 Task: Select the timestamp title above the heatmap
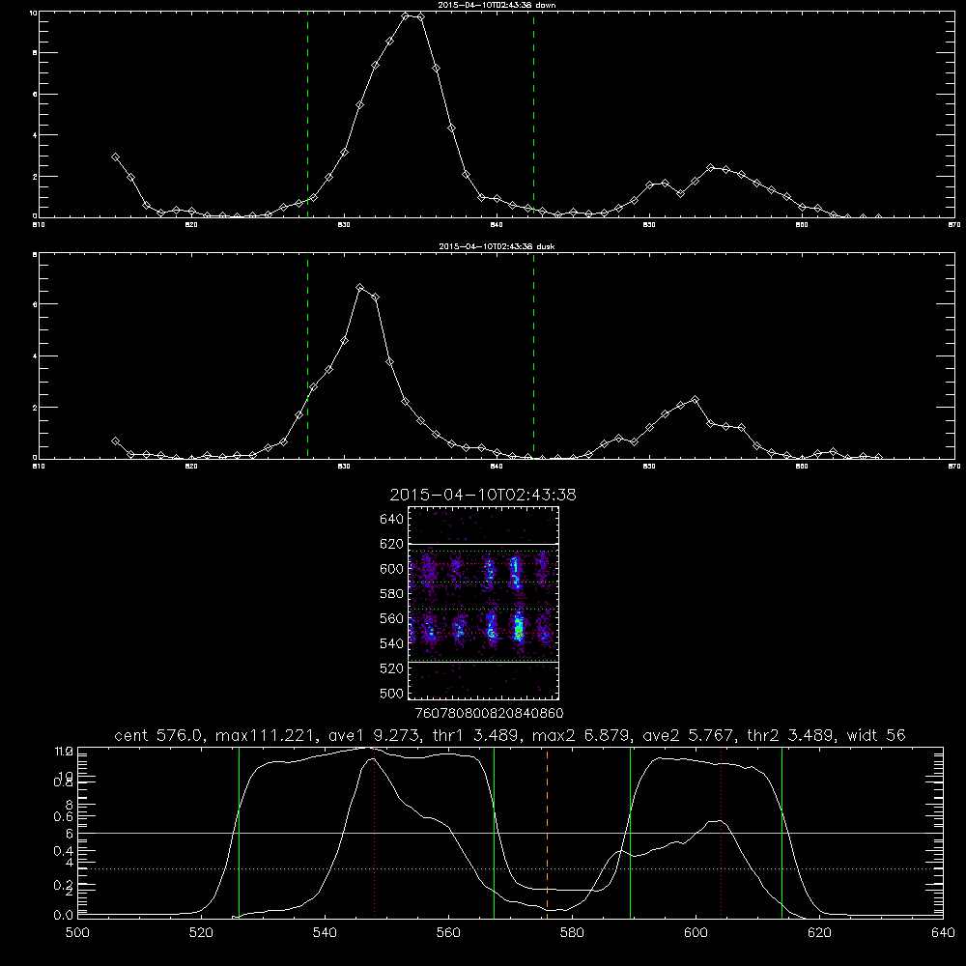click(x=483, y=495)
